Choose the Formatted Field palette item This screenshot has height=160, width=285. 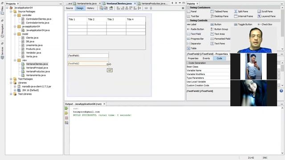point(220,39)
